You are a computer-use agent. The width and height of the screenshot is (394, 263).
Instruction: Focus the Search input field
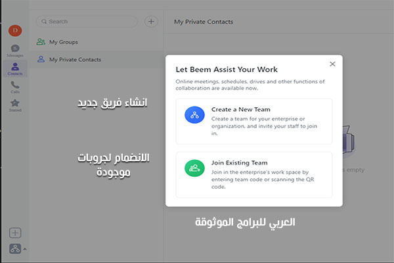(x=87, y=22)
